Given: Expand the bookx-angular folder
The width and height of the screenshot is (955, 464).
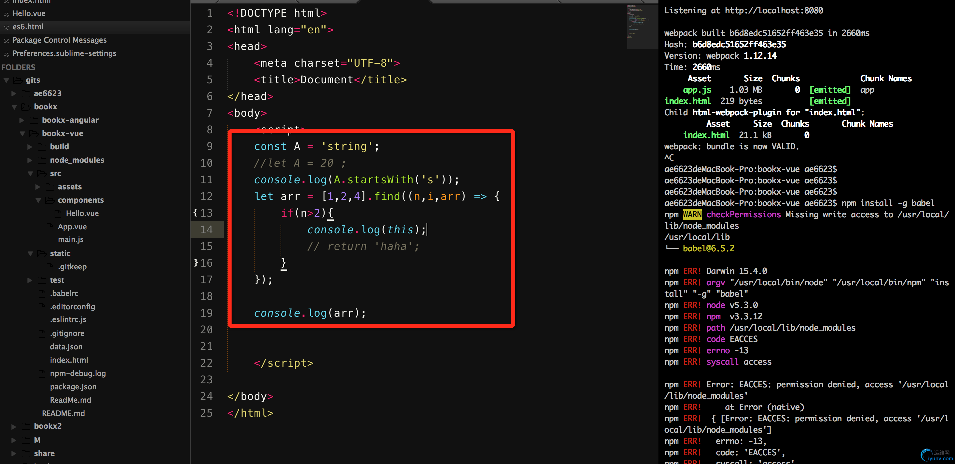Looking at the screenshot, I should tap(22, 120).
